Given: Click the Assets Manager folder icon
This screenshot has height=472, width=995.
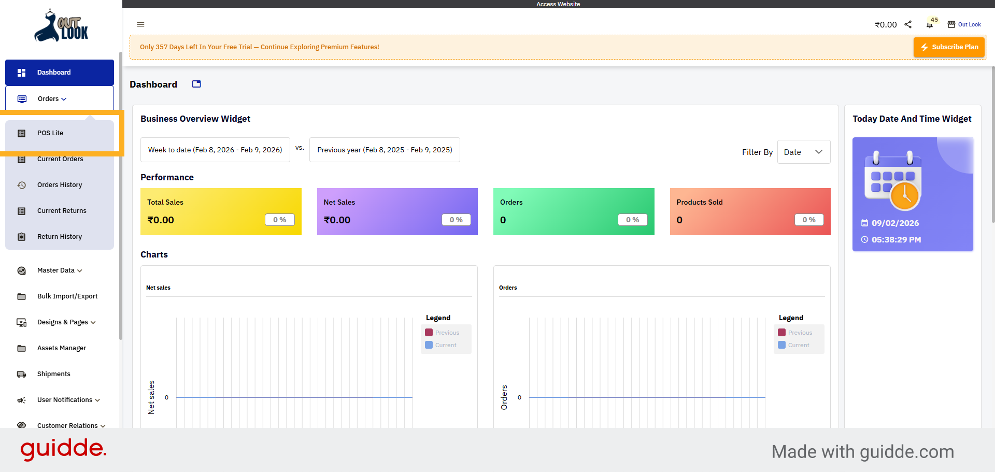Looking at the screenshot, I should pos(21,348).
